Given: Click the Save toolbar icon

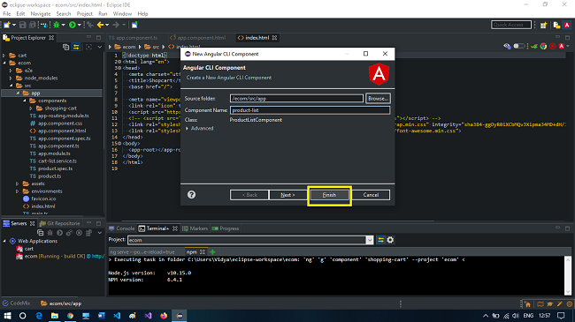Looking at the screenshot, I should click(x=23, y=25).
